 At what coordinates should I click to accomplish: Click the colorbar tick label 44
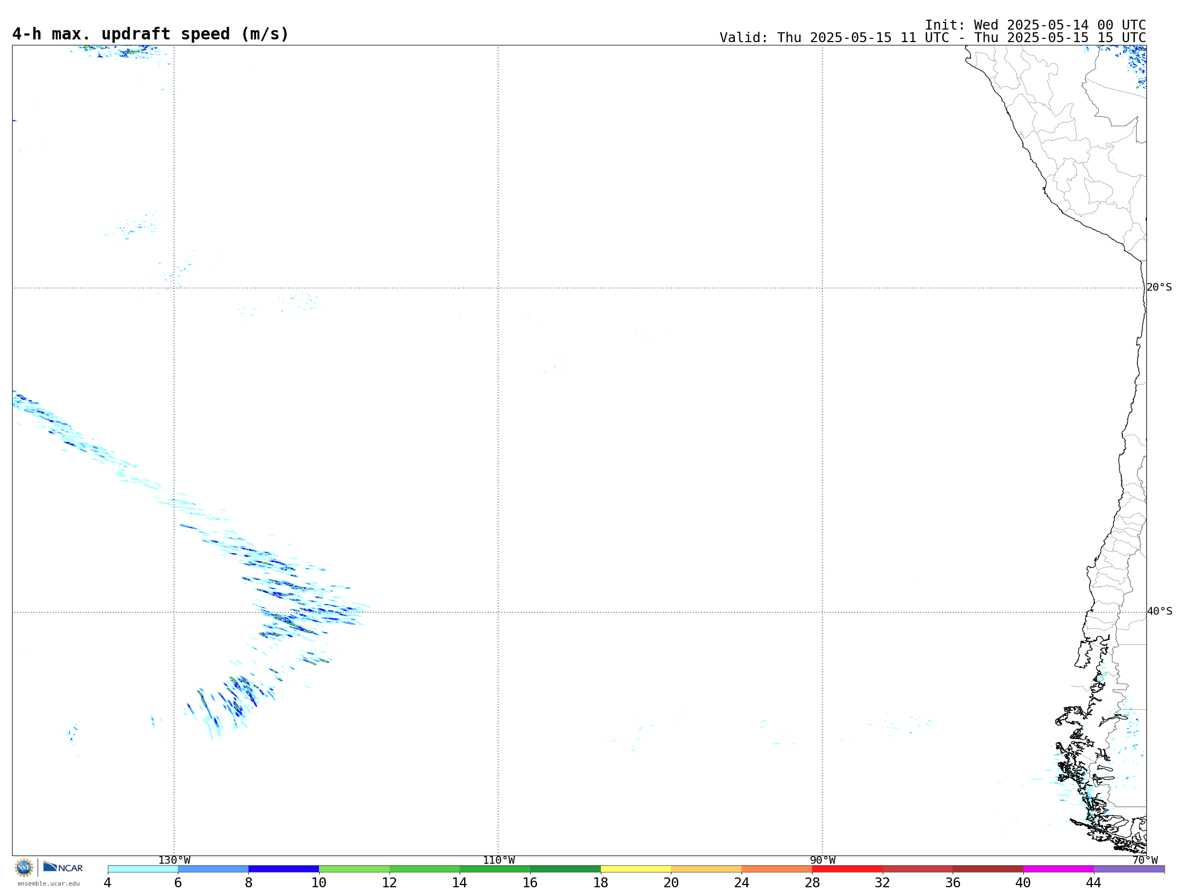point(1093,883)
